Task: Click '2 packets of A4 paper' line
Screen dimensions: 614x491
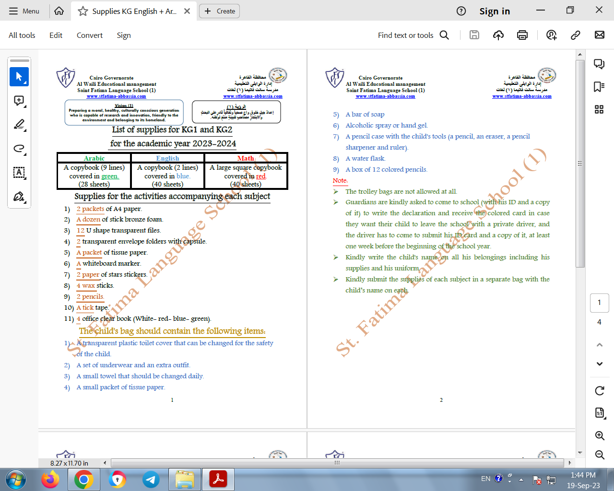Action: (109, 209)
